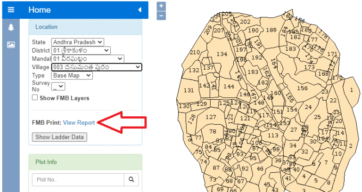Select plot 34 on the map
Screen dimensions: 362x192
click(293, 145)
